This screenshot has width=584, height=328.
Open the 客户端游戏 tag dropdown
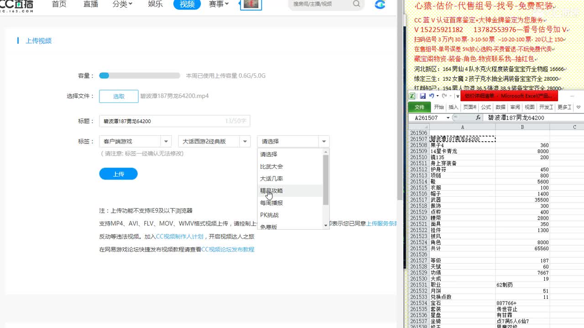click(166, 141)
